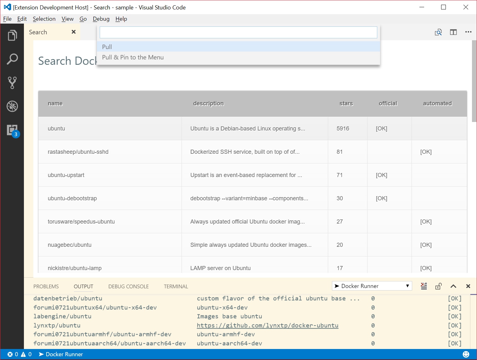This screenshot has height=360, width=477.
Task: Select nickistre/ubuntu-lamp in the table
Action: (75, 268)
